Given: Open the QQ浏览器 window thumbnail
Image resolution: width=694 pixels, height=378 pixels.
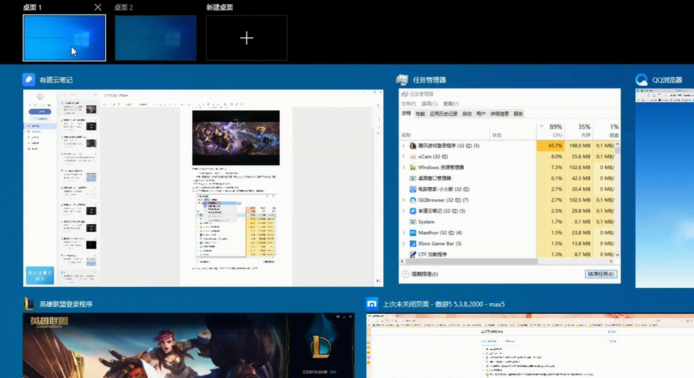Looking at the screenshot, I should pos(665,188).
